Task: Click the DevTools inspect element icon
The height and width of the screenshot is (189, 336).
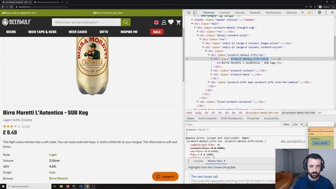Action: [188, 13]
